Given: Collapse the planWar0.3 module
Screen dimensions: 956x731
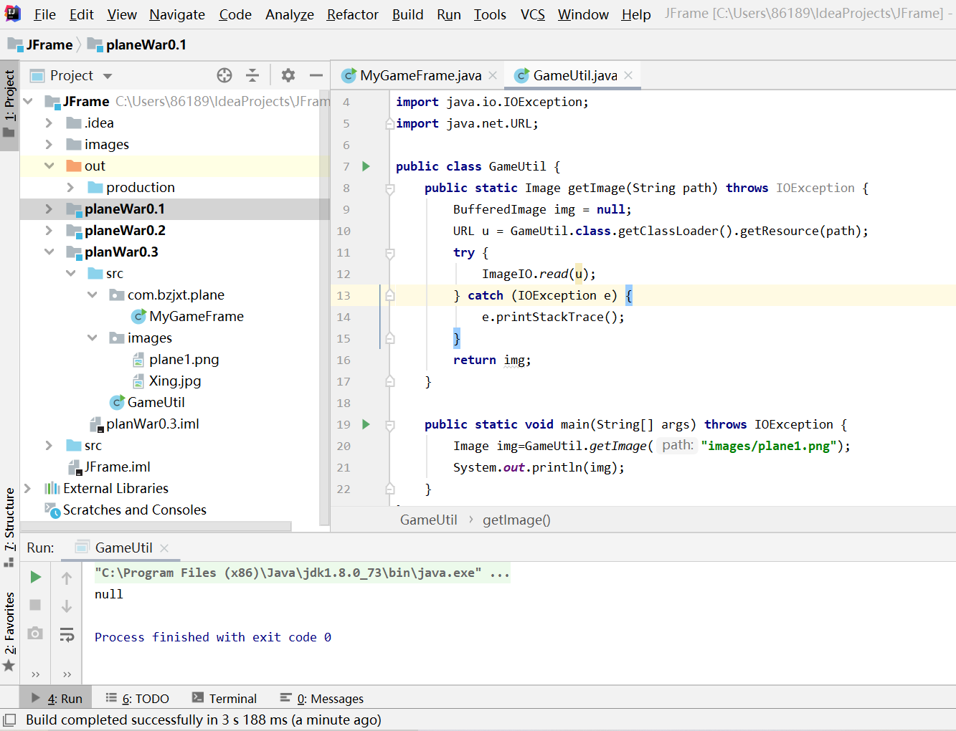Looking at the screenshot, I should pos(49,252).
